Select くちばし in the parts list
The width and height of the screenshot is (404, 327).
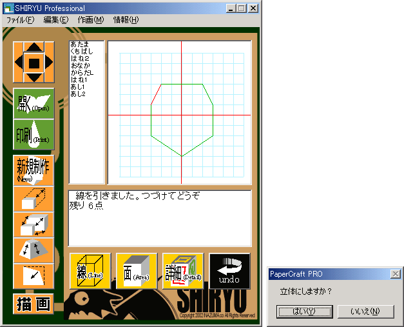82,52
